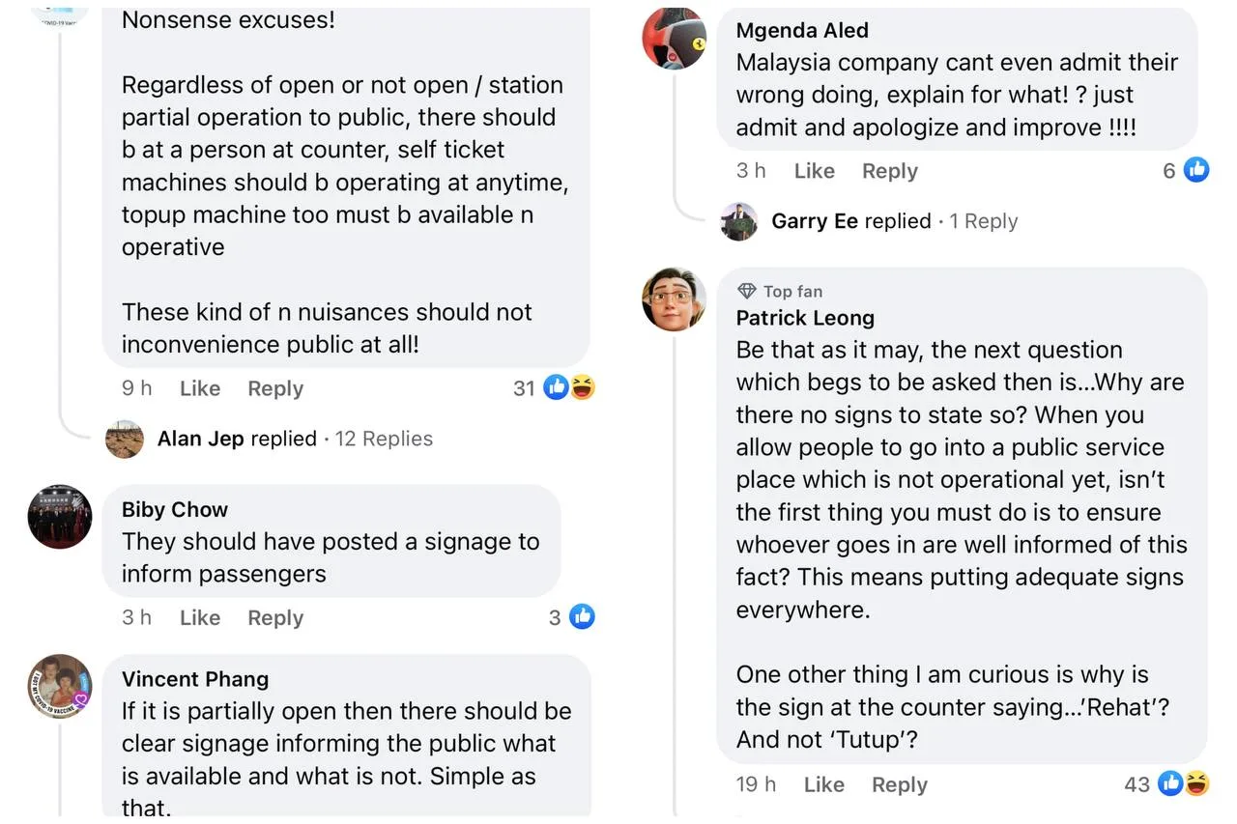Open Patrick Leong's name link
The image size is (1237, 824).
click(x=804, y=318)
